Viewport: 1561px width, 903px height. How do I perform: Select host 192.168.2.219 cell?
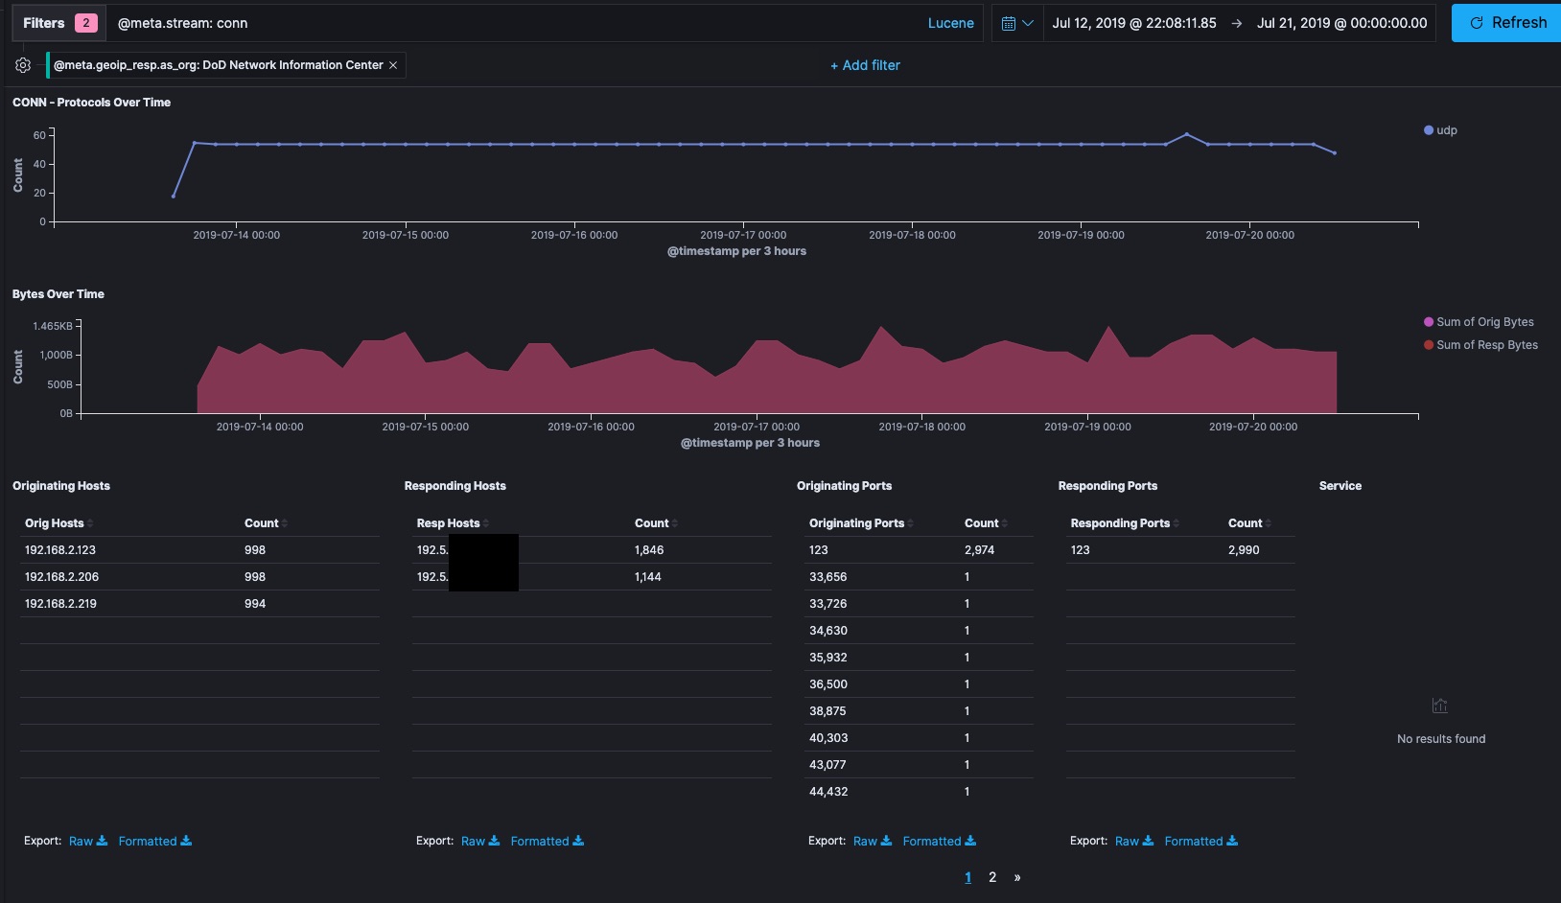[x=60, y=604]
